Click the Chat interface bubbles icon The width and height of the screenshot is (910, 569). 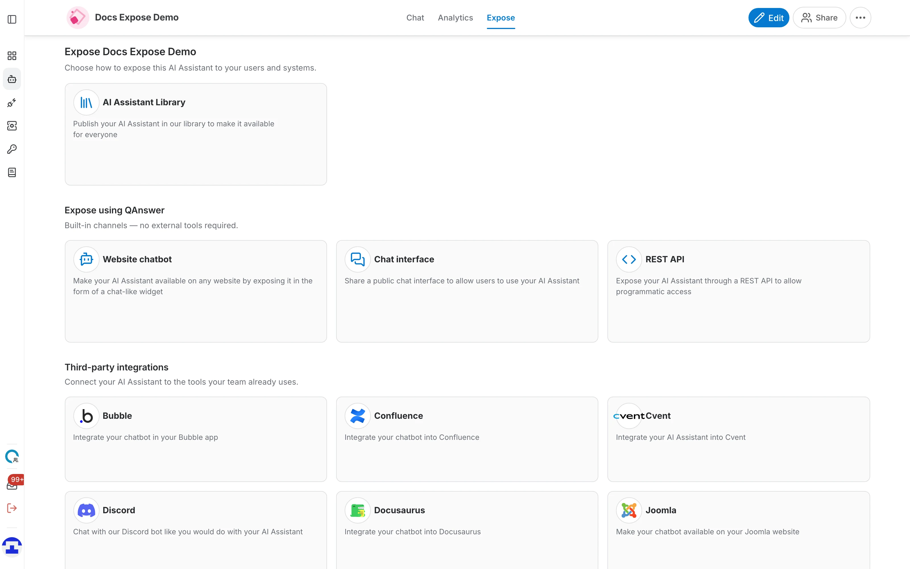pos(358,259)
